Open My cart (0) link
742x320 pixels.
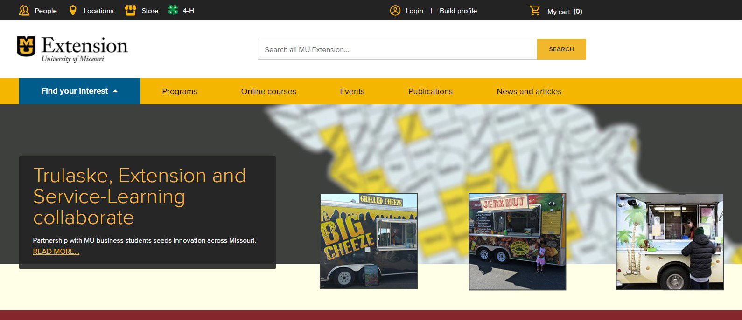565,11
